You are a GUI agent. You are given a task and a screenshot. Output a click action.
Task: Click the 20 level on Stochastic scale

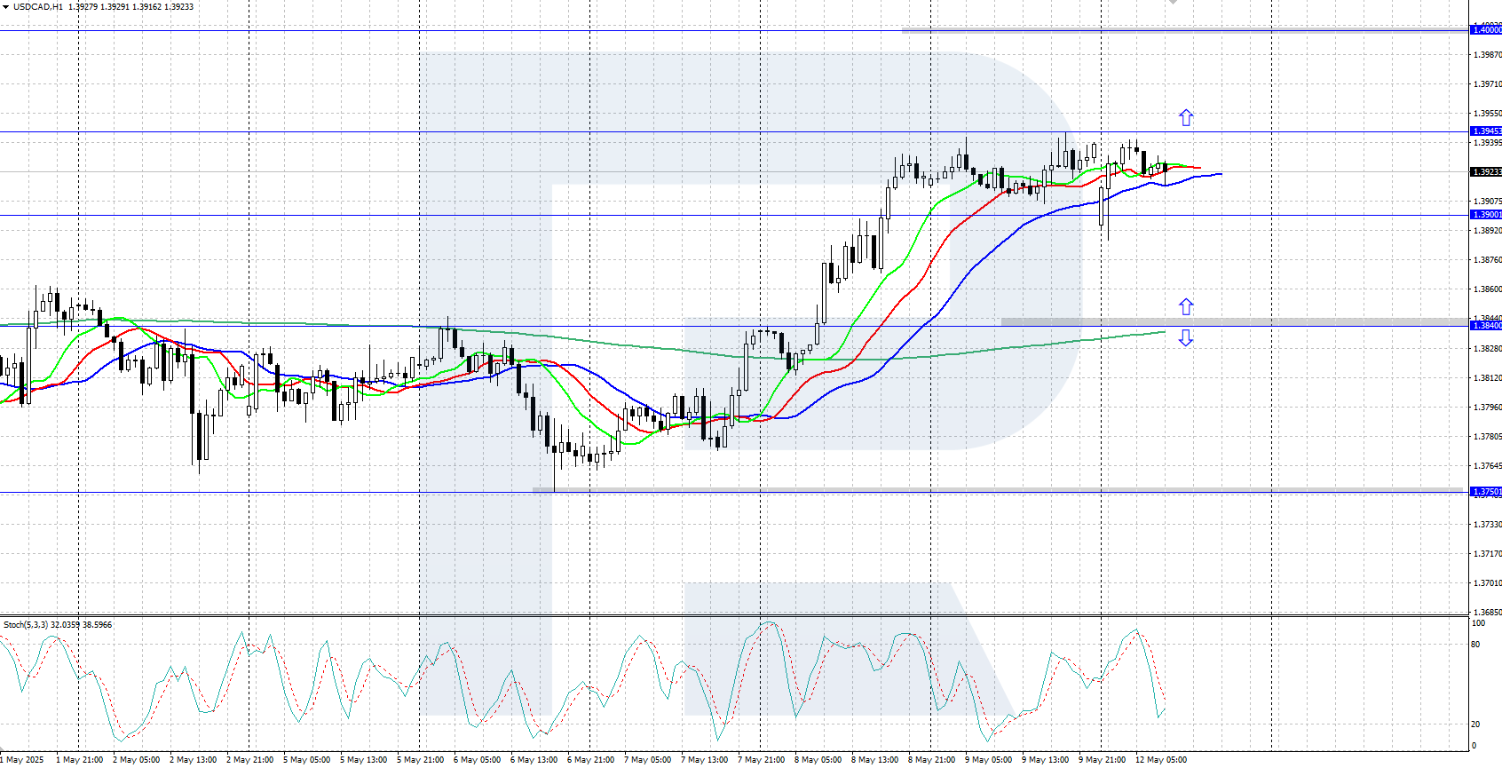click(1475, 724)
